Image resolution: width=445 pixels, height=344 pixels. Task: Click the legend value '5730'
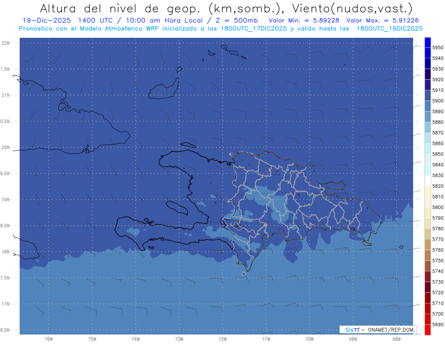438,282
